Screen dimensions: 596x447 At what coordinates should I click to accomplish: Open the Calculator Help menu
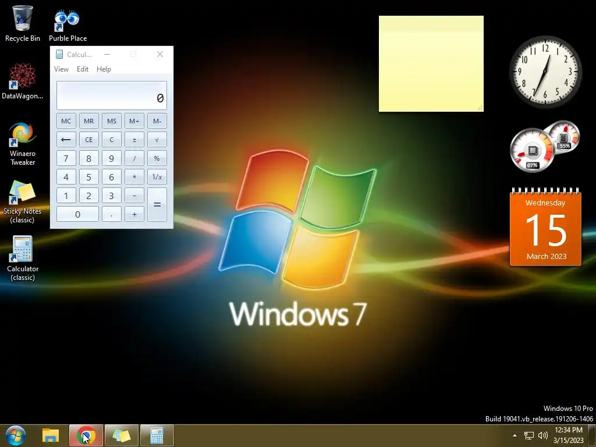point(104,69)
